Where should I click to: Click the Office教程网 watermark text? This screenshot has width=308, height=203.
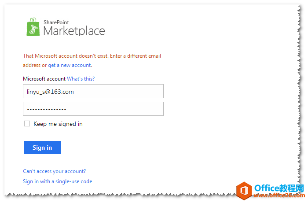click(279, 188)
